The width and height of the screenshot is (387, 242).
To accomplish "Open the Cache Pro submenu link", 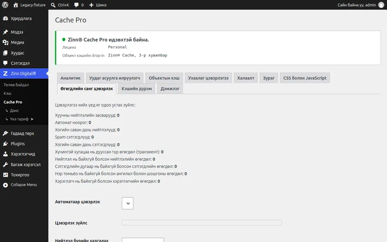I will (x=13, y=102).
